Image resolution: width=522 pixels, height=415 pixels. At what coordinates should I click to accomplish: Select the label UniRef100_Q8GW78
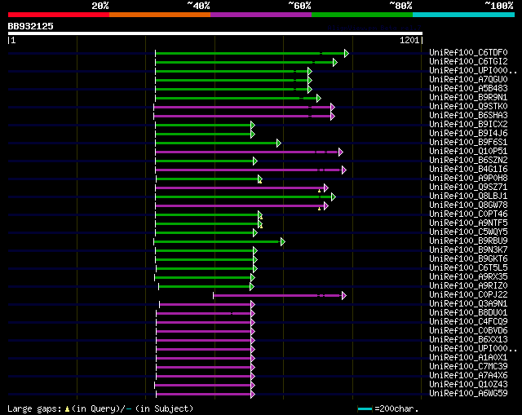(468, 205)
